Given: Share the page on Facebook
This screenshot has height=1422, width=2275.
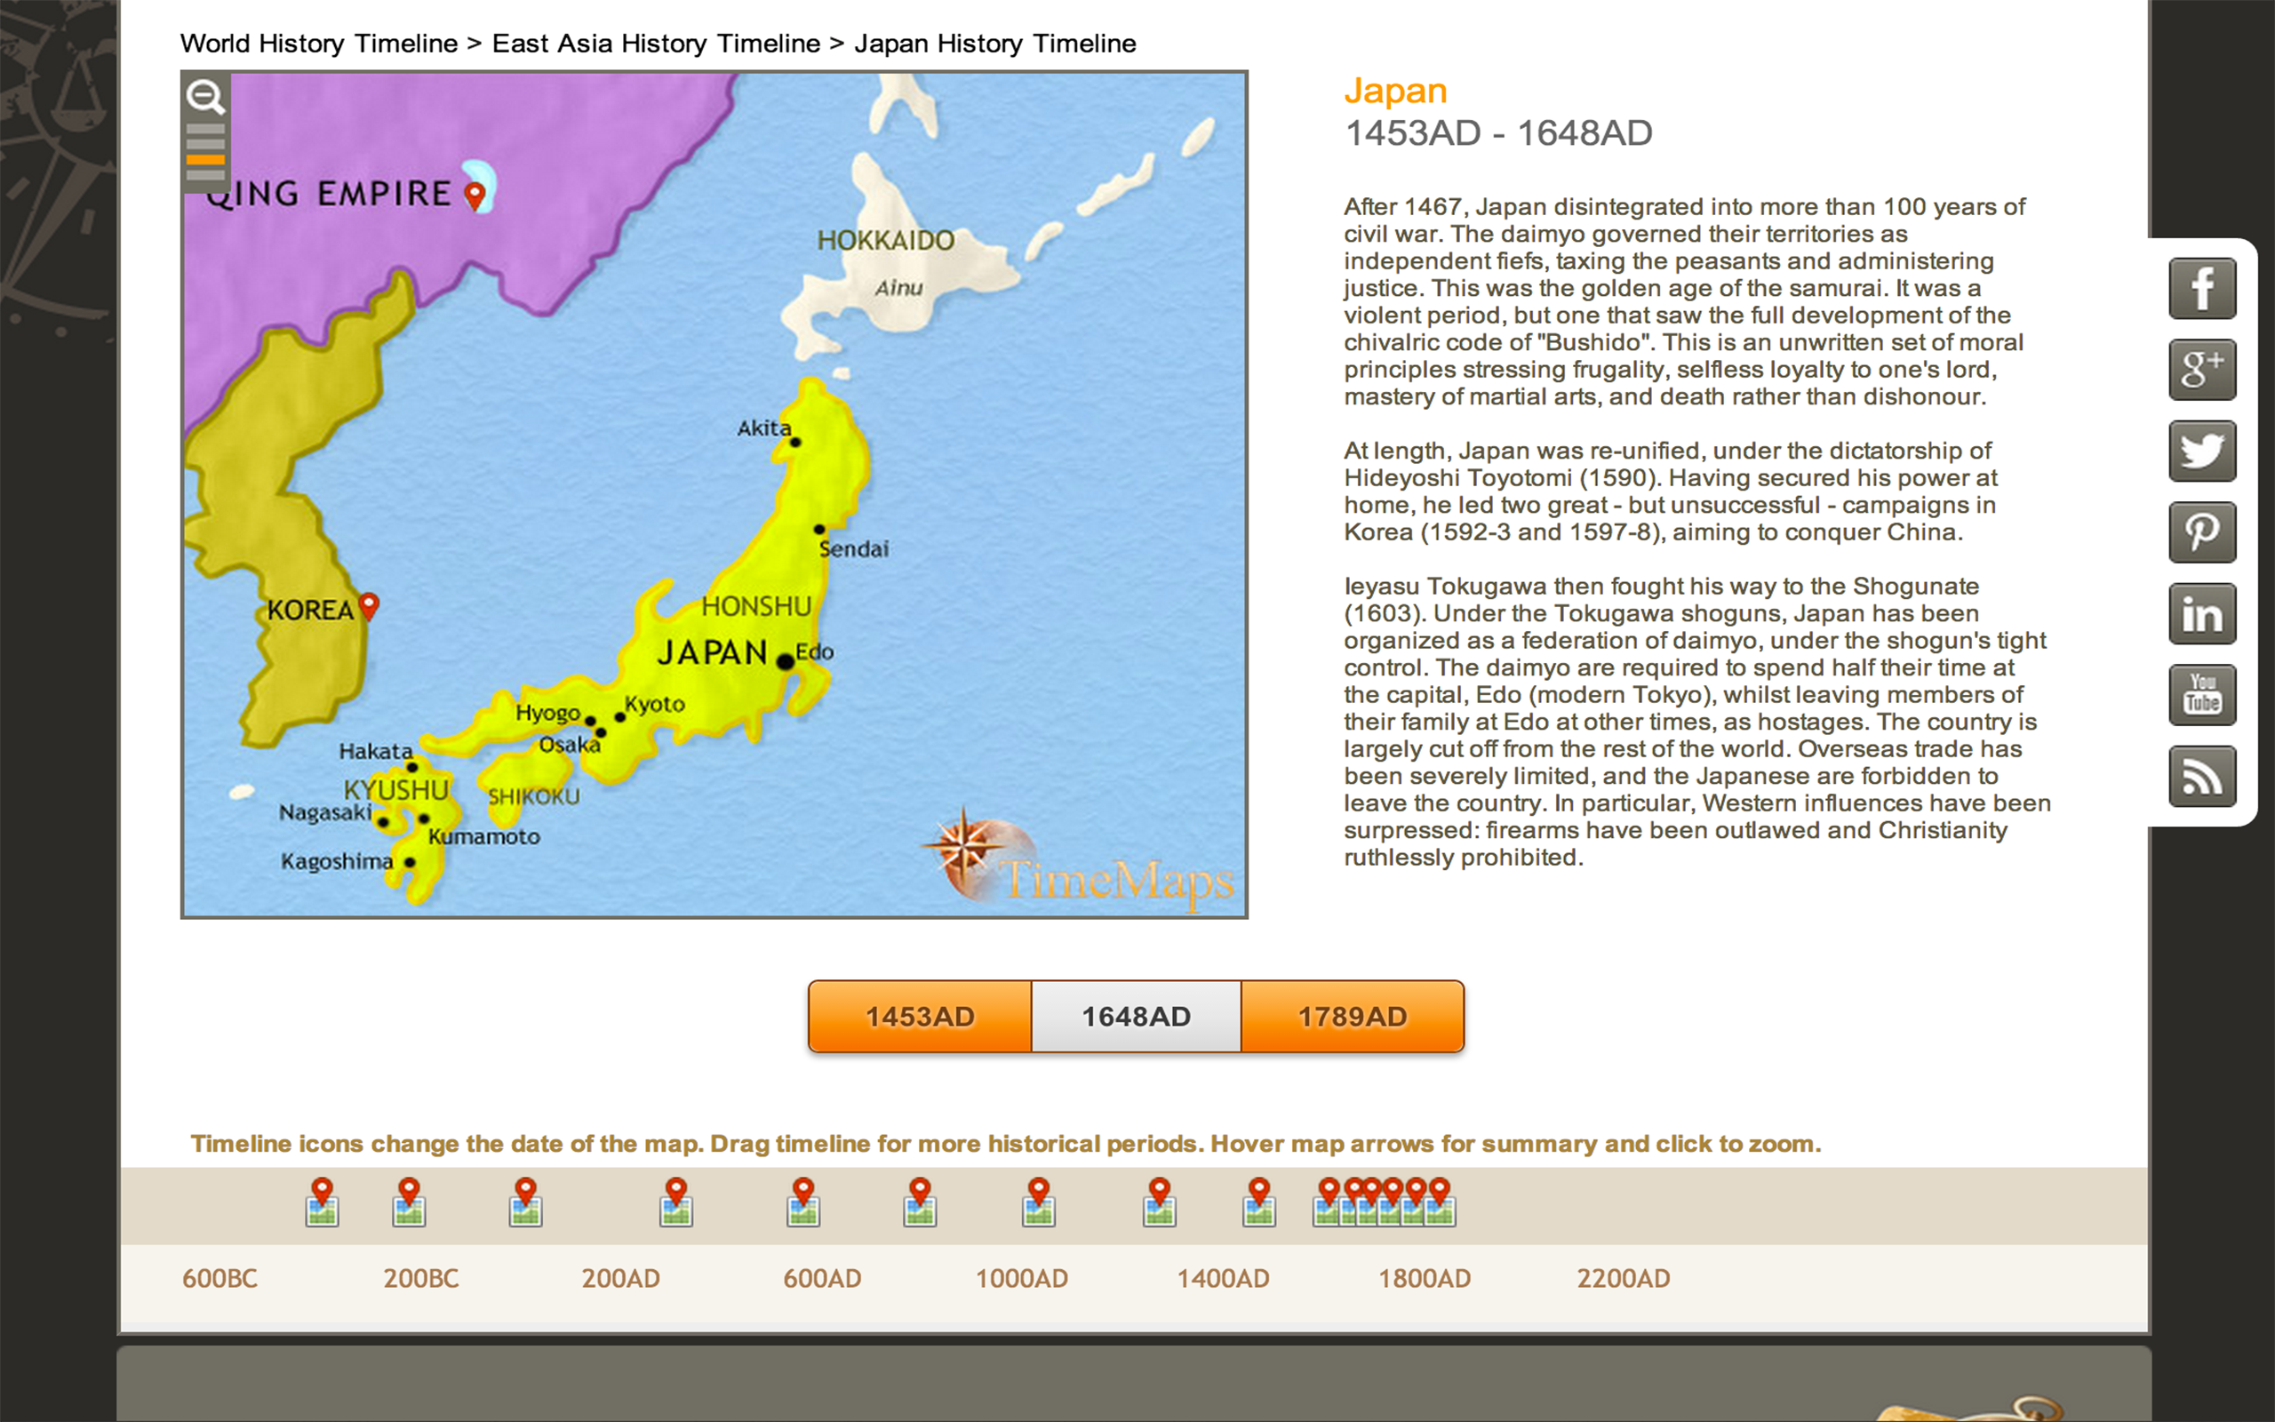Looking at the screenshot, I should 2201,289.
